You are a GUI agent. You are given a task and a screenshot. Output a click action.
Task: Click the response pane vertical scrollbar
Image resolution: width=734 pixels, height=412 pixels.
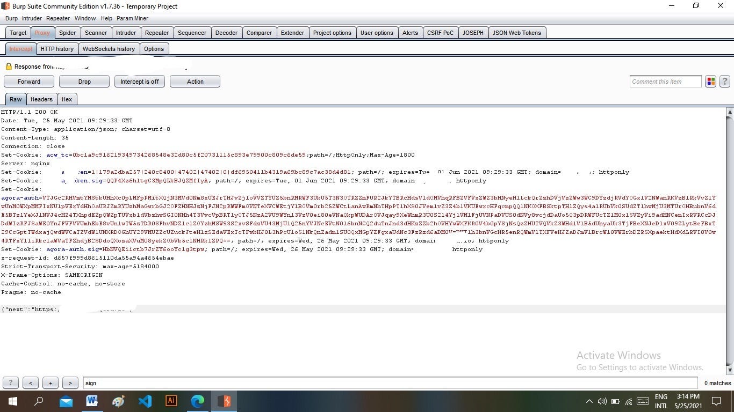729,241
